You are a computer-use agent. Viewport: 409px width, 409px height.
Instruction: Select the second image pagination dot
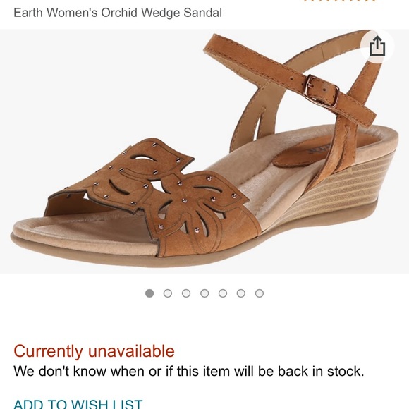[168, 293]
